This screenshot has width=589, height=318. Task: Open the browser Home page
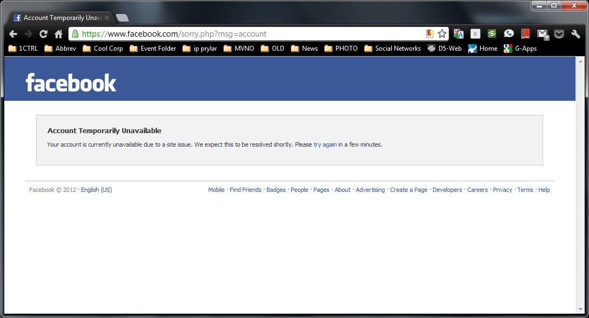(58, 33)
